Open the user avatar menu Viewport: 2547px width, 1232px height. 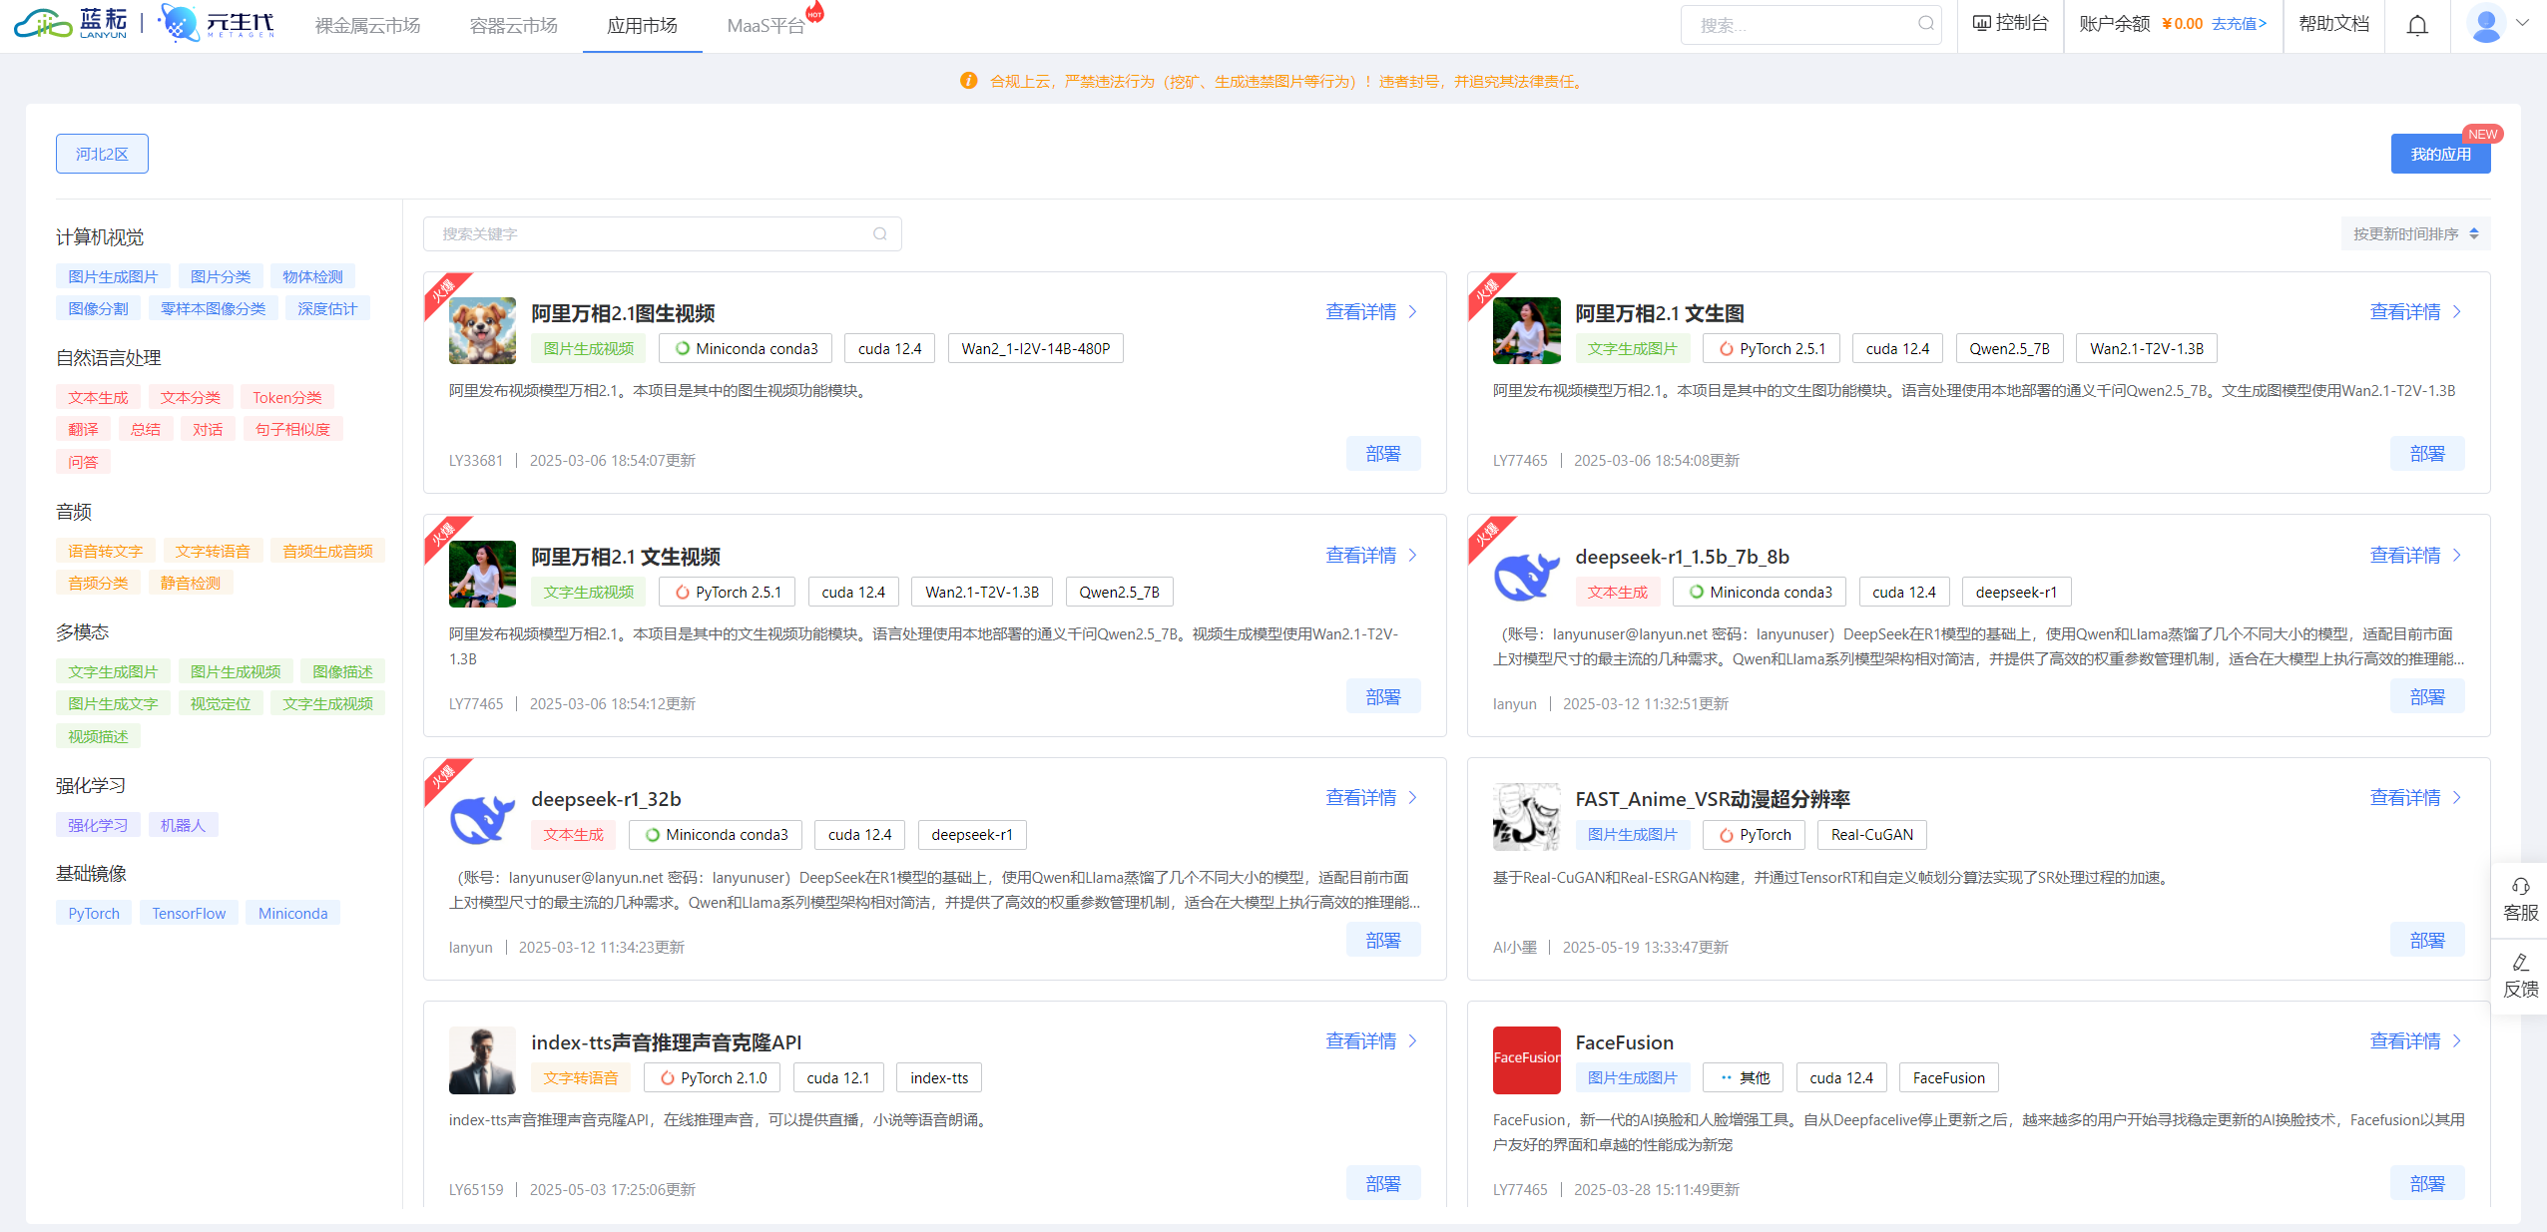point(2486,24)
